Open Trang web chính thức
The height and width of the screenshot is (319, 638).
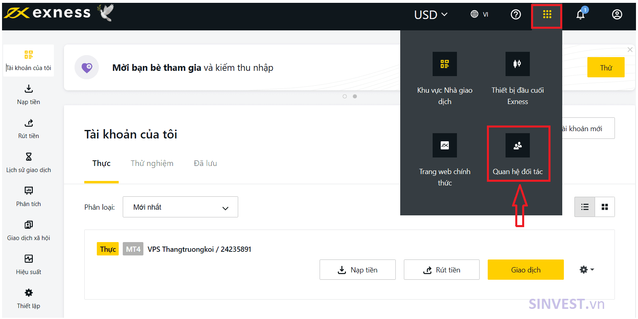445,160
